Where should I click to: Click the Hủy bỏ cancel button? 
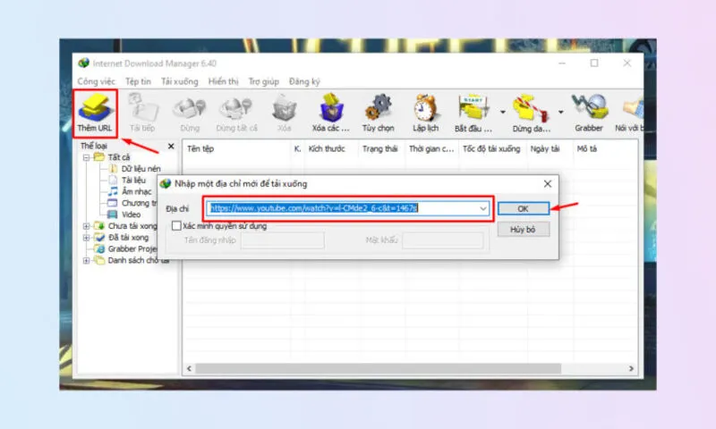click(523, 230)
